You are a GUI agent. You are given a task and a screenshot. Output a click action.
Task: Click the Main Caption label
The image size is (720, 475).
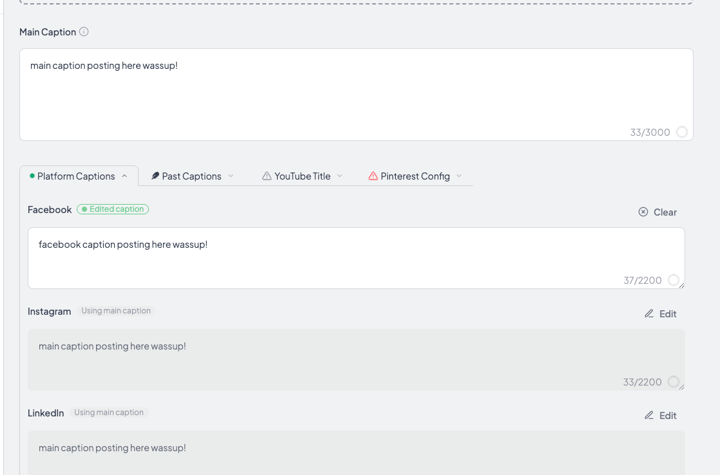pyautogui.click(x=48, y=32)
